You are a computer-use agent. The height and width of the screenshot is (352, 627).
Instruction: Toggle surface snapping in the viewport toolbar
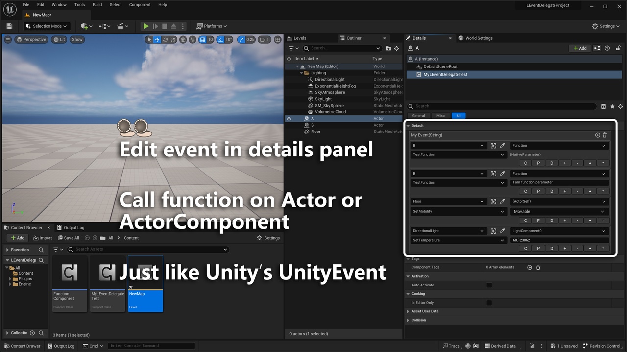[x=193, y=40]
